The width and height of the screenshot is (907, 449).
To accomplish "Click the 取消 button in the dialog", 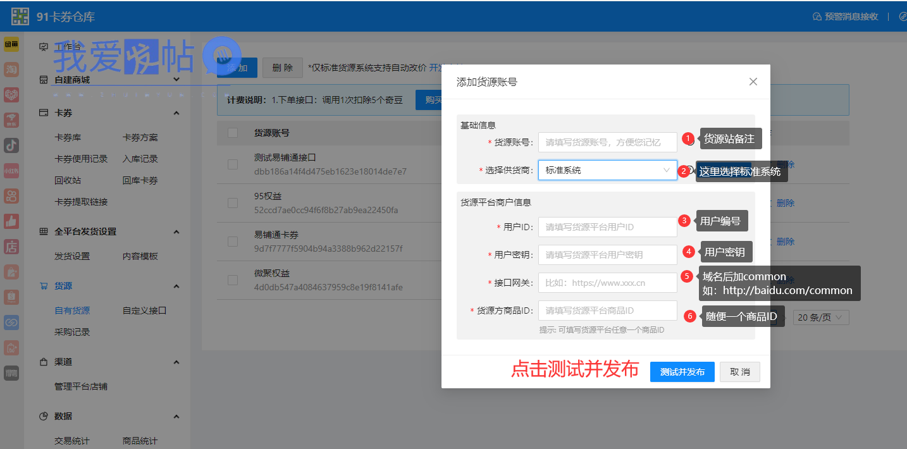I will tap(740, 372).
